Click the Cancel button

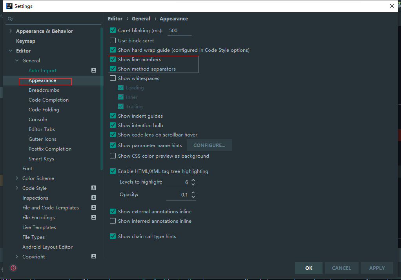coord(341,268)
